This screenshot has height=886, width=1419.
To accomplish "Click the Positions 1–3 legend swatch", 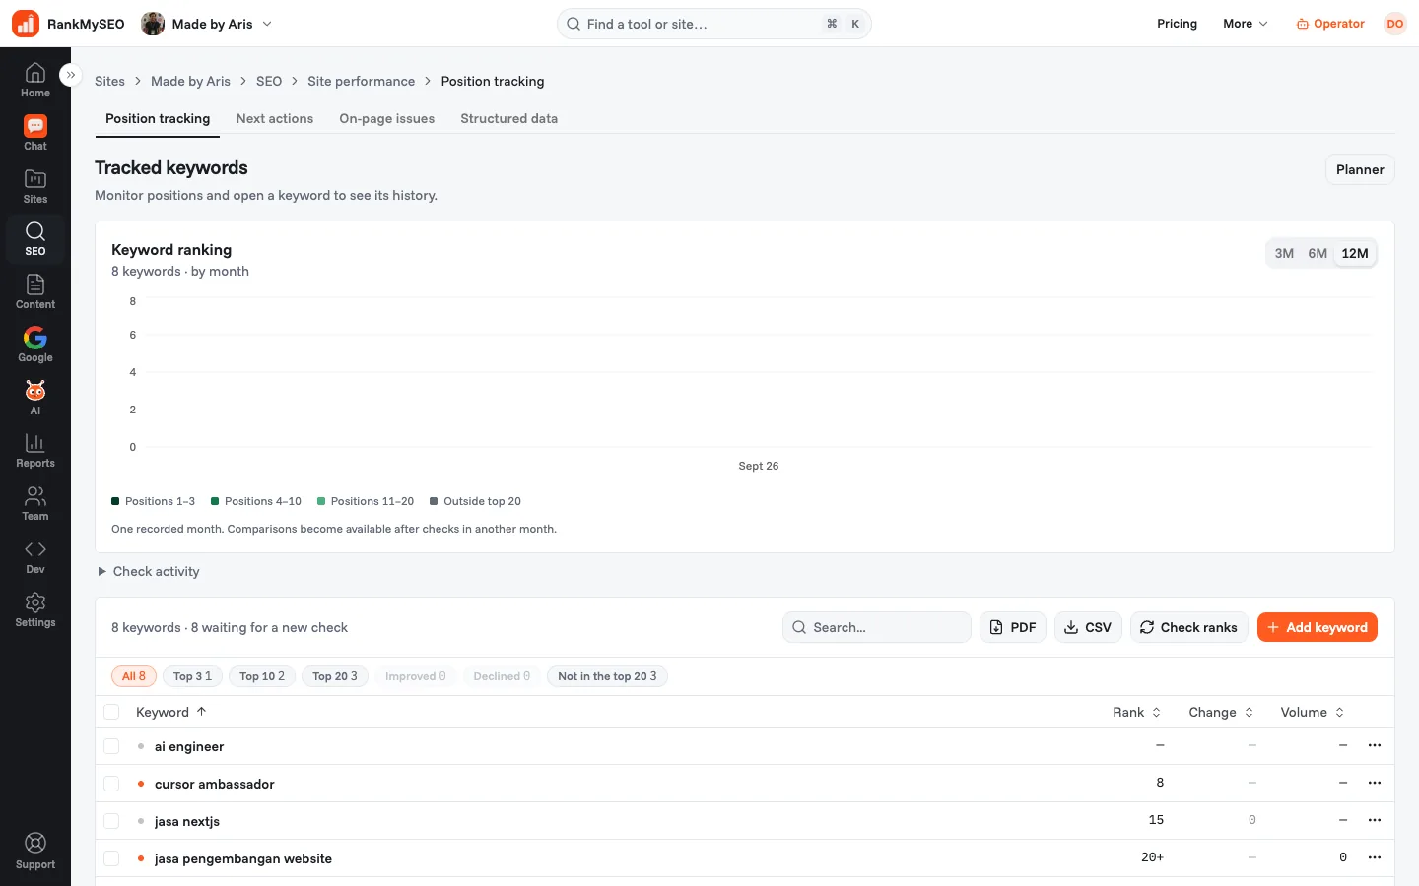I will click(x=115, y=501).
